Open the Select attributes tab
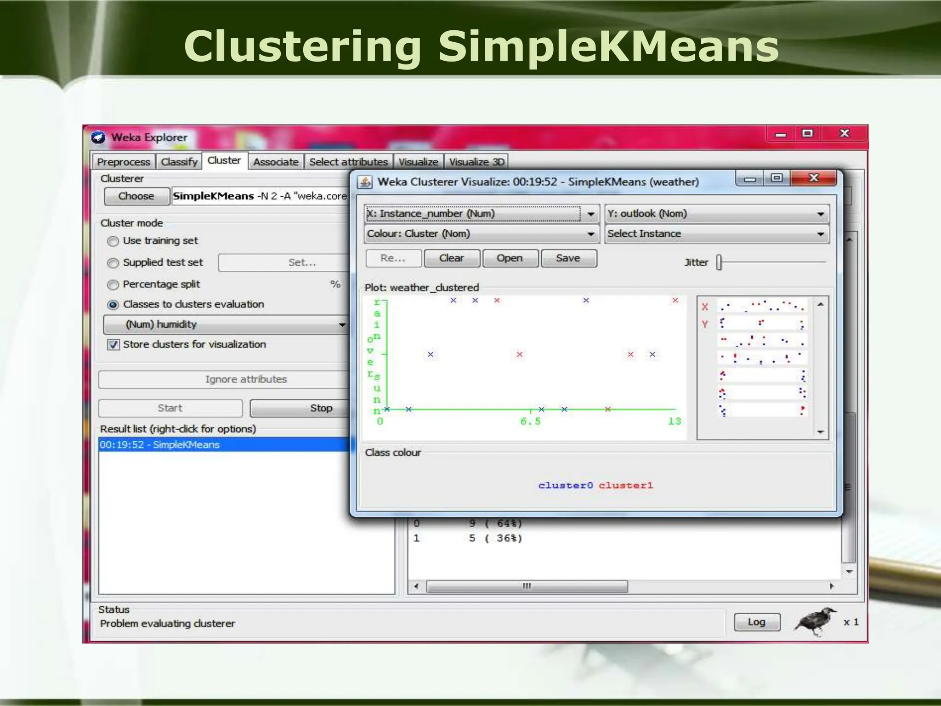 coord(348,162)
